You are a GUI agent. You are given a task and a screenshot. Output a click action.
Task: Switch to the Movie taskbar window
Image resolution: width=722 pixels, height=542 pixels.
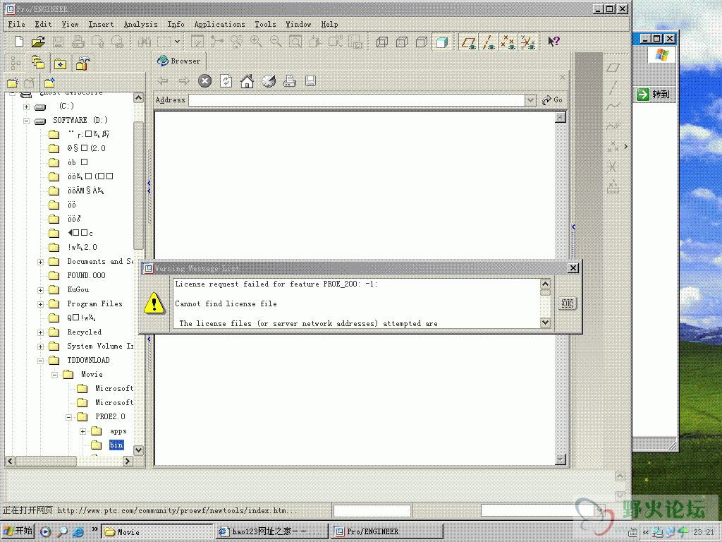tap(157, 531)
